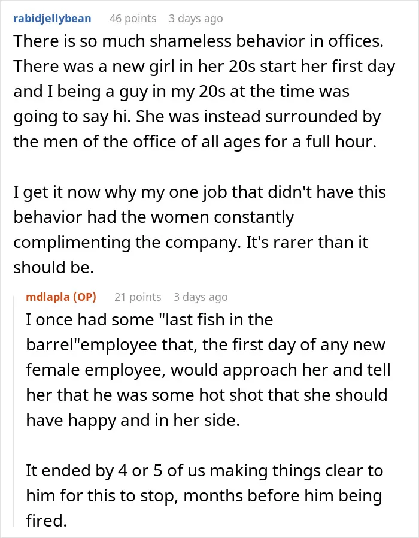This screenshot has width=419, height=538.
Task: Click the 46 points score
Action: tap(133, 18)
